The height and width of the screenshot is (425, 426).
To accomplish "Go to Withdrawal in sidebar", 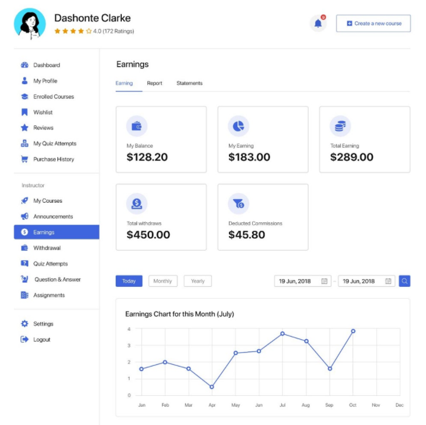I will pos(47,248).
